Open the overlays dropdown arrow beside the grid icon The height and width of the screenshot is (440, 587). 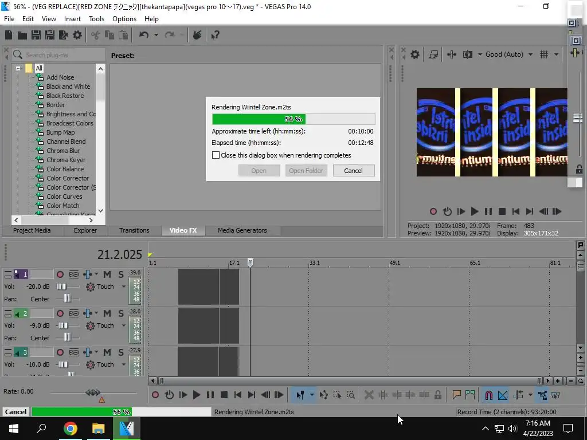point(556,54)
